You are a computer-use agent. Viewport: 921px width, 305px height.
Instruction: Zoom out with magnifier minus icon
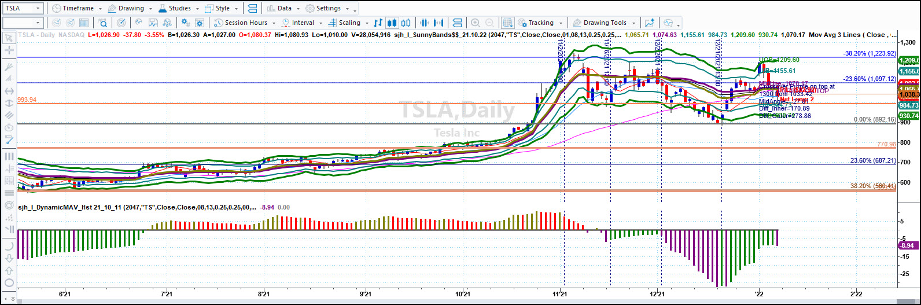tap(489, 23)
